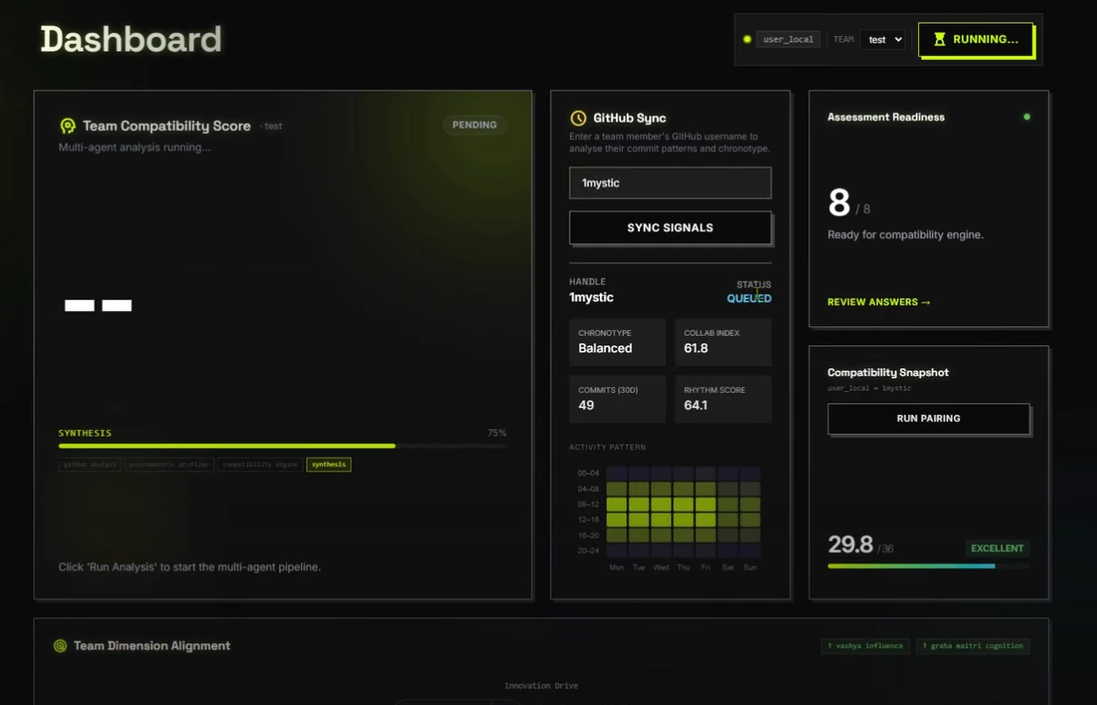Click the Rhythm Score 64.1 card
The width and height of the screenshot is (1097, 705).
pyautogui.click(x=723, y=399)
